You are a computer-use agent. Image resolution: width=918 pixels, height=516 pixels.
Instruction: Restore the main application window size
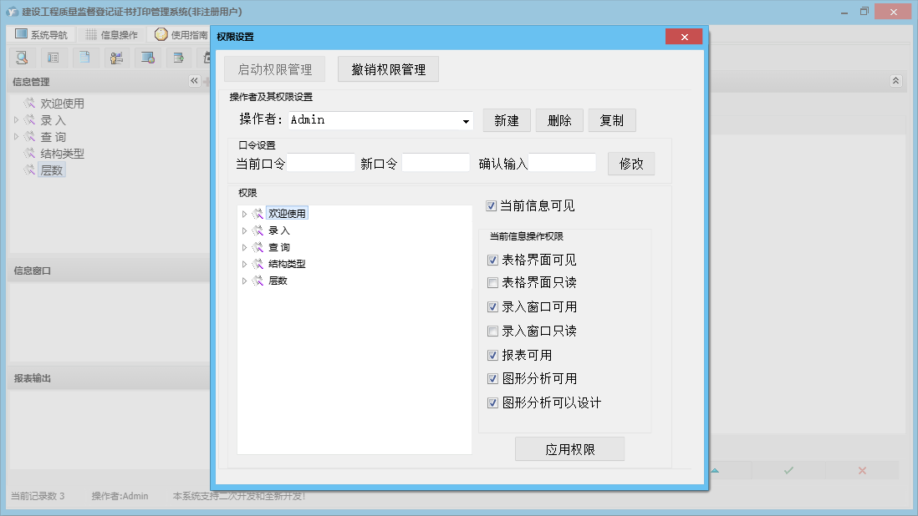tap(864, 12)
